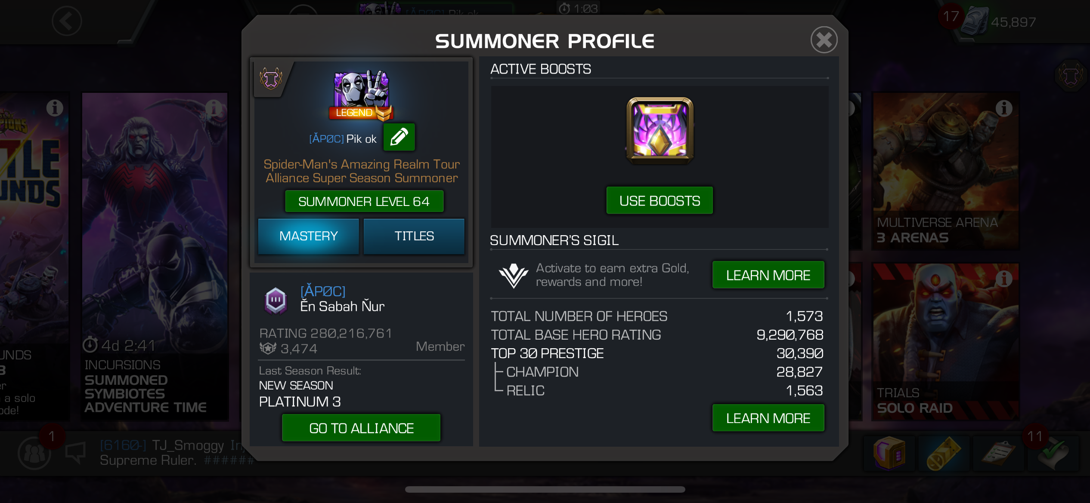Image resolution: width=1090 pixels, height=503 pixels.
Task: Open the friends icon with notification badge
Action: (x=34, y=453)
